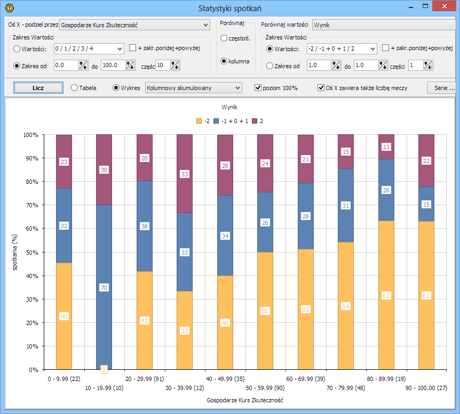Image resolution: width=460 pixels, height=414 pixels.
Task: Click the purple segment labeled 30
Action: click(x=104, y=169)
